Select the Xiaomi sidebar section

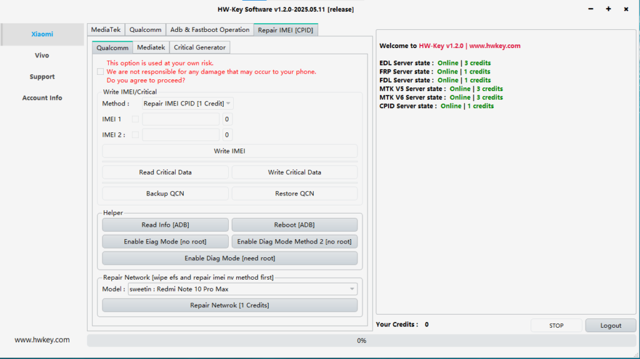[x=42, y=34]
